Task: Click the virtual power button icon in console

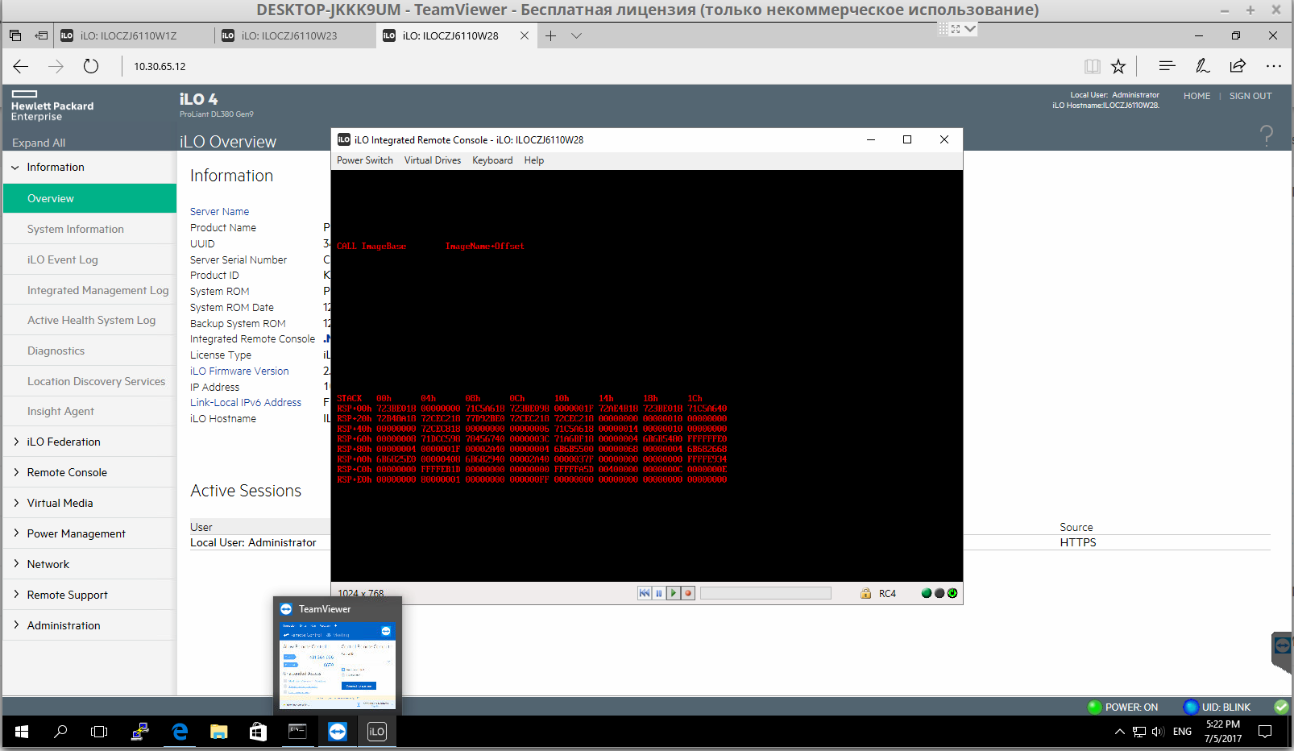Action: click(x=952, y=593)
